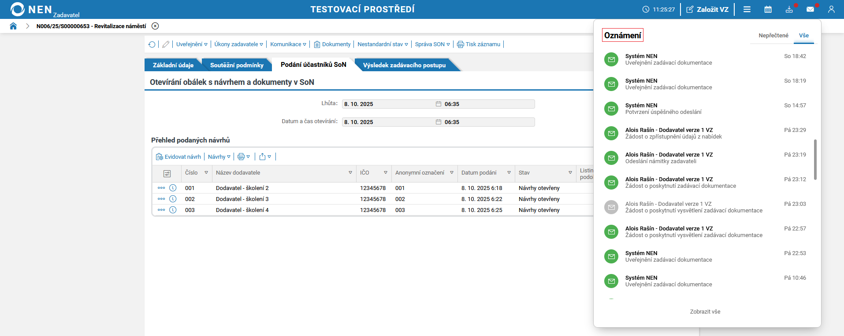
Task: Open the Název dodavatele column filter
Action: tap(350, 173)
